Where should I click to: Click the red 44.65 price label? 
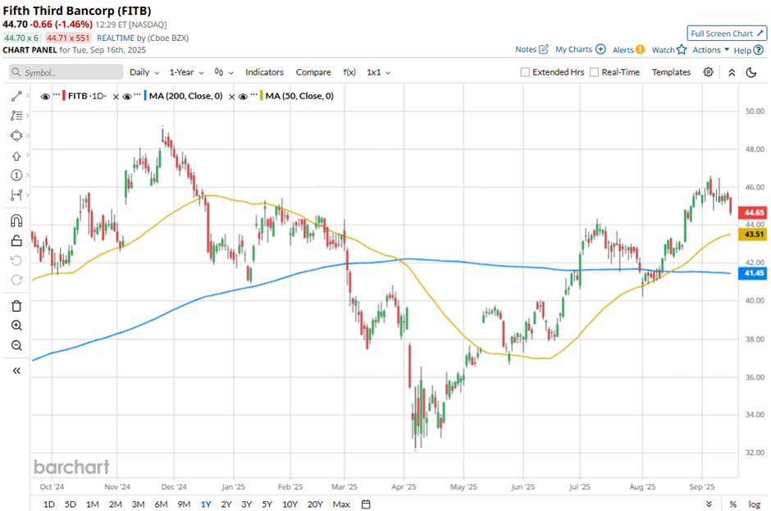(753, 212)
